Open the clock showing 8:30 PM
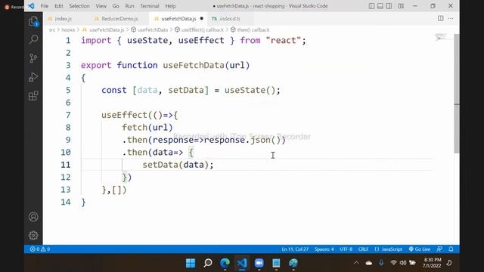Image resolution: width=484 pixels, height=272 pixels. 432,263
